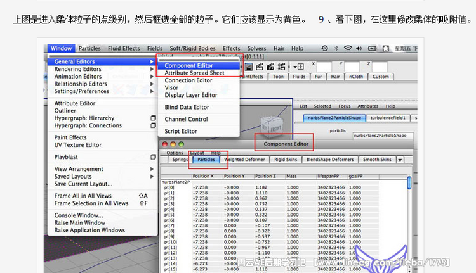
Task: Click the IPR render clapboard icon
Action: tap(270, 67)
